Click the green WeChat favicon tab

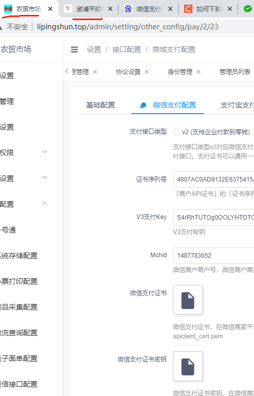pos(248,9)
